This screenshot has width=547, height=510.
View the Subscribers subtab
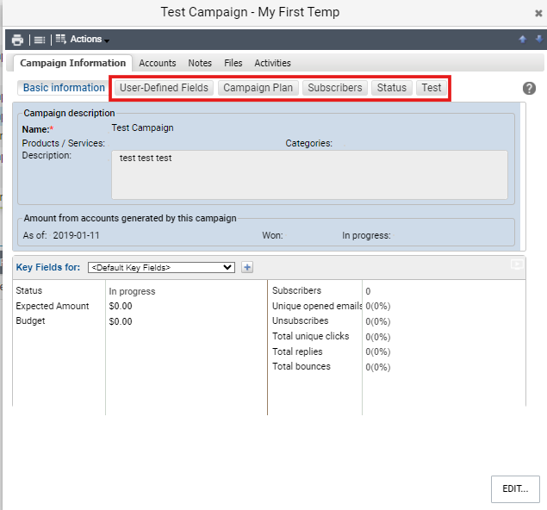334,88
